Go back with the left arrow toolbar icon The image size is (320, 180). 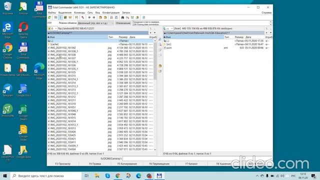coord(89,17)
